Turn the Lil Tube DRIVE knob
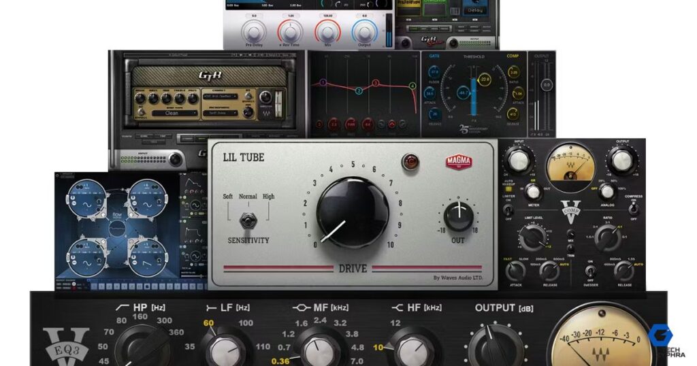 (353, 212)
